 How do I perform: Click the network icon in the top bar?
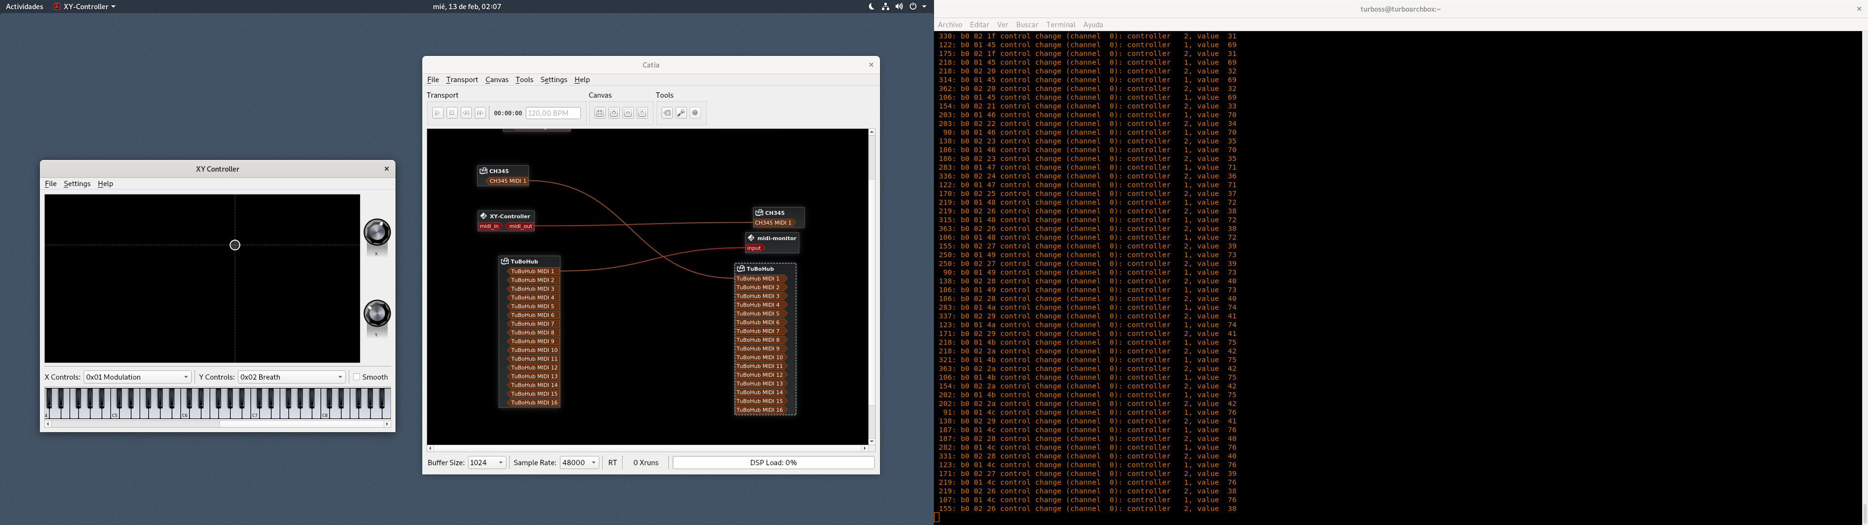coord(885,6)
